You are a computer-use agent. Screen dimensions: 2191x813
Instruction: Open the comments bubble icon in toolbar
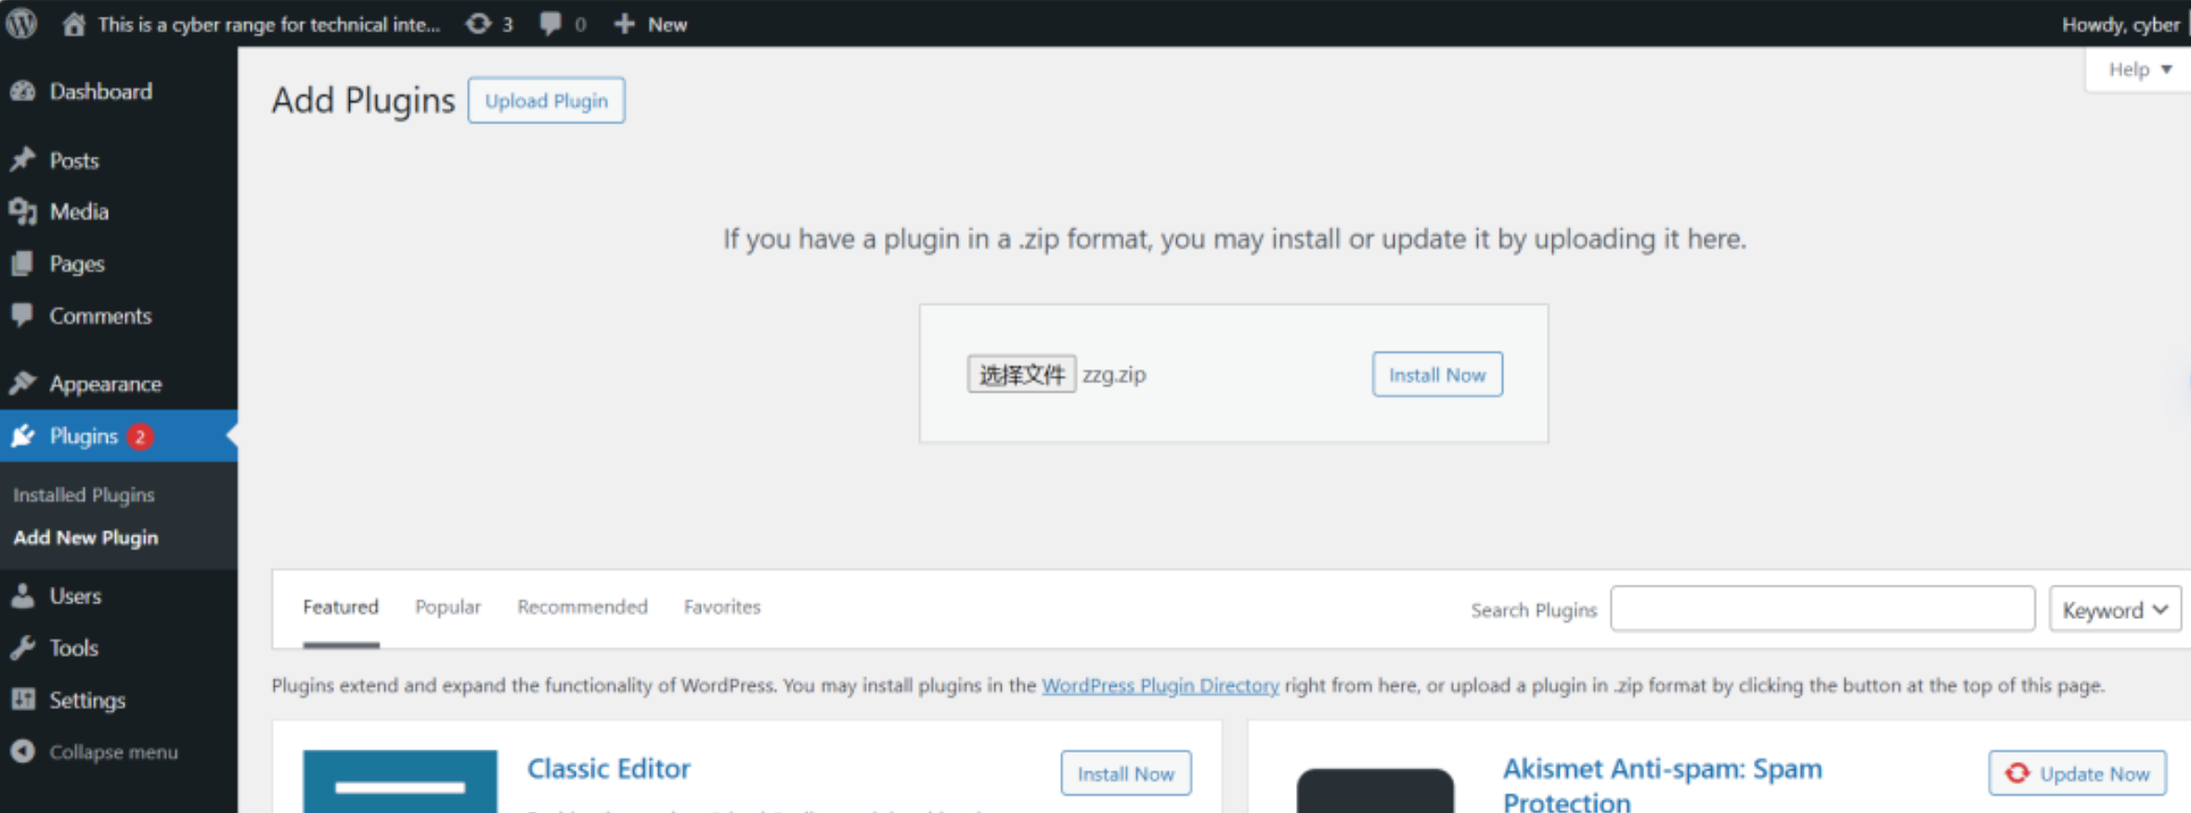pyautogui.click(x=551, y=24)
